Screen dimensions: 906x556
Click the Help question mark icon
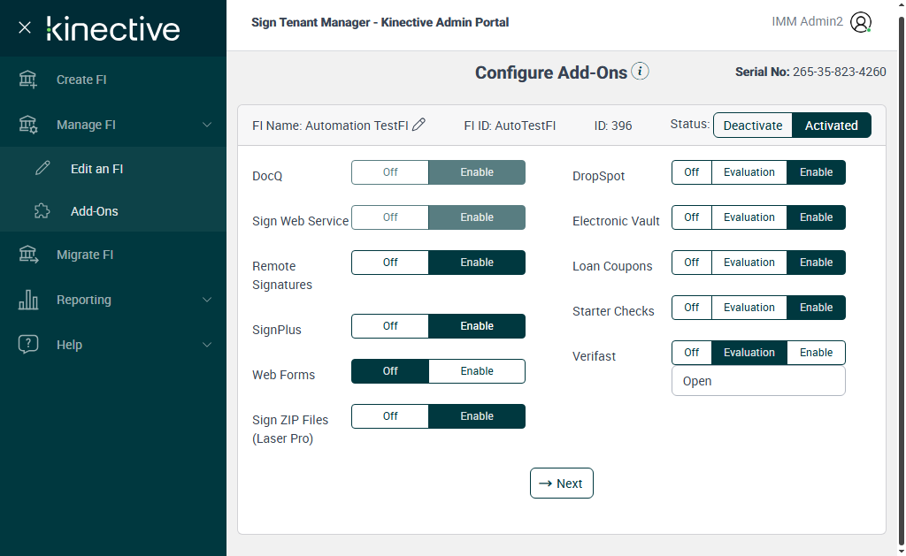click(27, 344)
